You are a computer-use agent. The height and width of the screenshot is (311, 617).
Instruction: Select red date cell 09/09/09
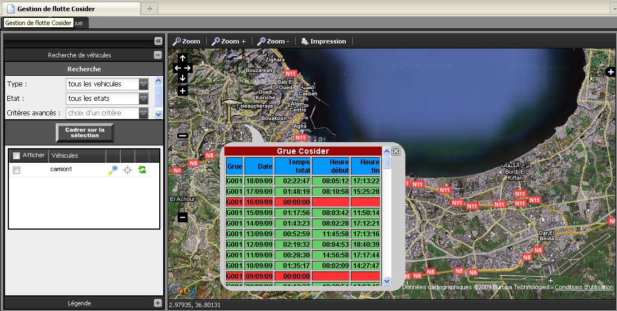(258, 276)
